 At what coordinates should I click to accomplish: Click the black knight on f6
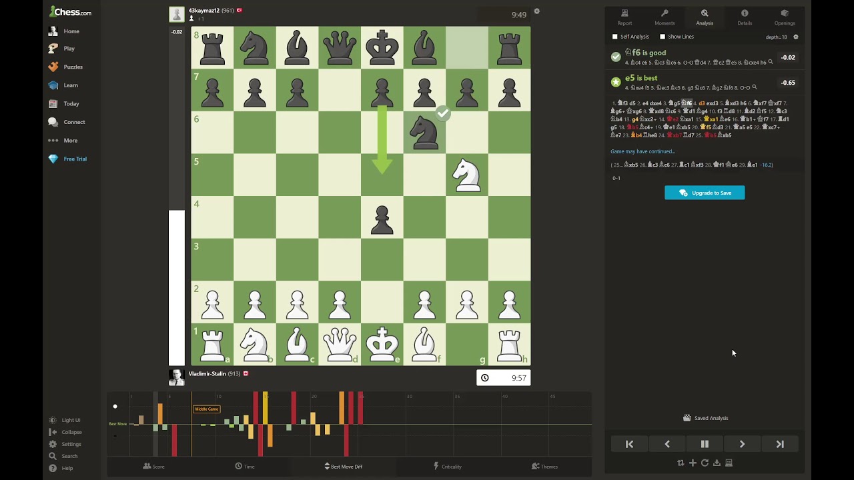point(424,133)
